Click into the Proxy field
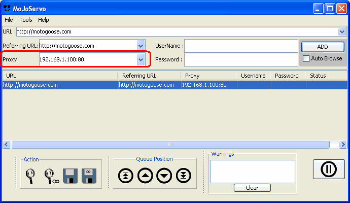 (x=88, y=59)
